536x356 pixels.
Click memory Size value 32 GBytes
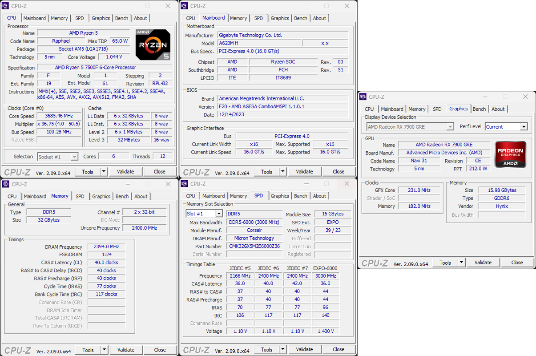tap(48, 220)
